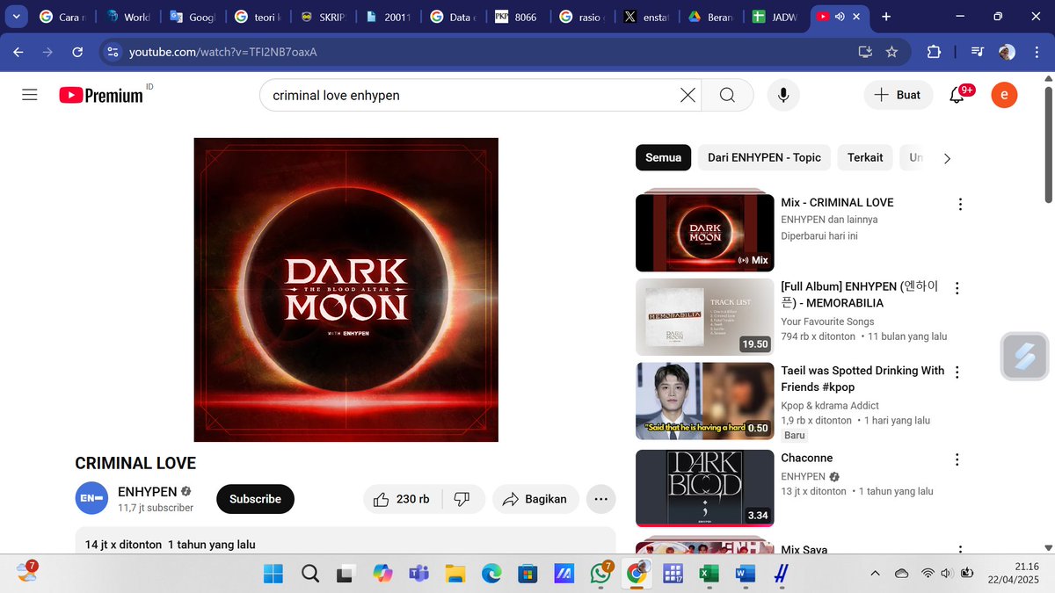
Task: Show more filter chips with arrow
Action: point(947,159)
